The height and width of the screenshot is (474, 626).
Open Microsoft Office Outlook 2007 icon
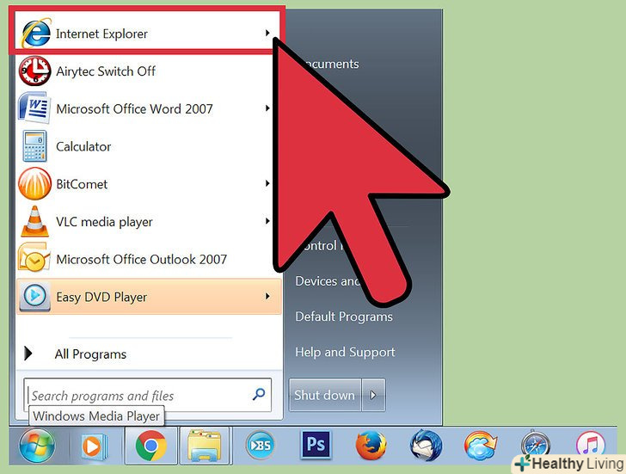pyautogui.click(x=34, y=259)
